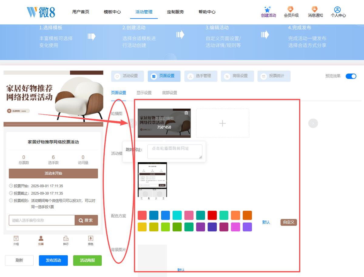This screenshot has width=364, height=277.
Task: Open 定制服务 in the top navigation
Action: pyautogui.click(x=175, y=12)
